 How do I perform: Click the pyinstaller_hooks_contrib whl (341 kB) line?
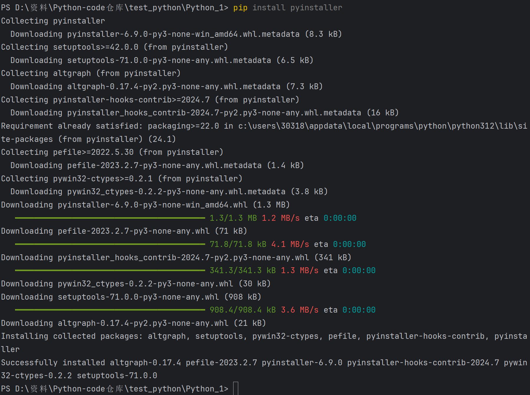[x=176, y=258]
